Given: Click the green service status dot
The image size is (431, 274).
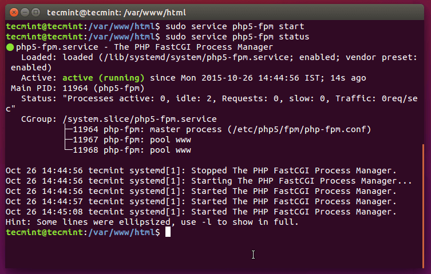Looking at the screenshot, I should pyautogui.click(x=10, y=47).
